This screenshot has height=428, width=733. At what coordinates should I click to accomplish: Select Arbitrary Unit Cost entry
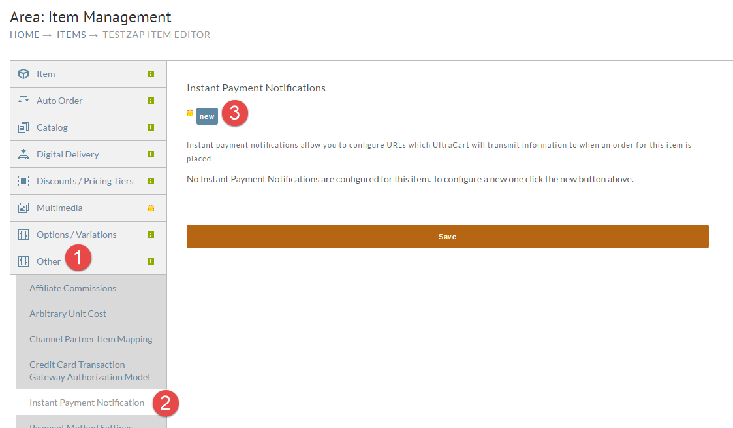[68, 314]
